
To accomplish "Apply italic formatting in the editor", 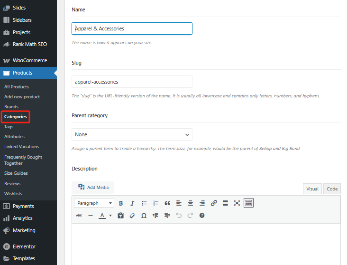I will (x=132, y=203).
